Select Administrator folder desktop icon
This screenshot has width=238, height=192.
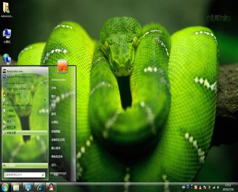(x=7, y=10)
